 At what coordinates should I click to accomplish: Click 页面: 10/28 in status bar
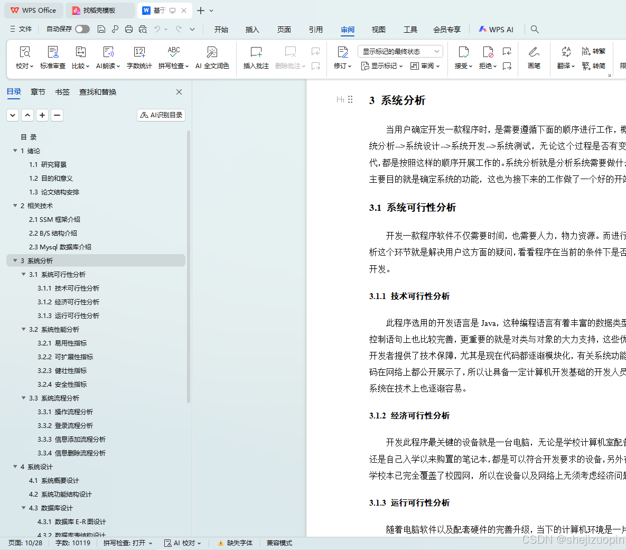(x=25, y=543)
